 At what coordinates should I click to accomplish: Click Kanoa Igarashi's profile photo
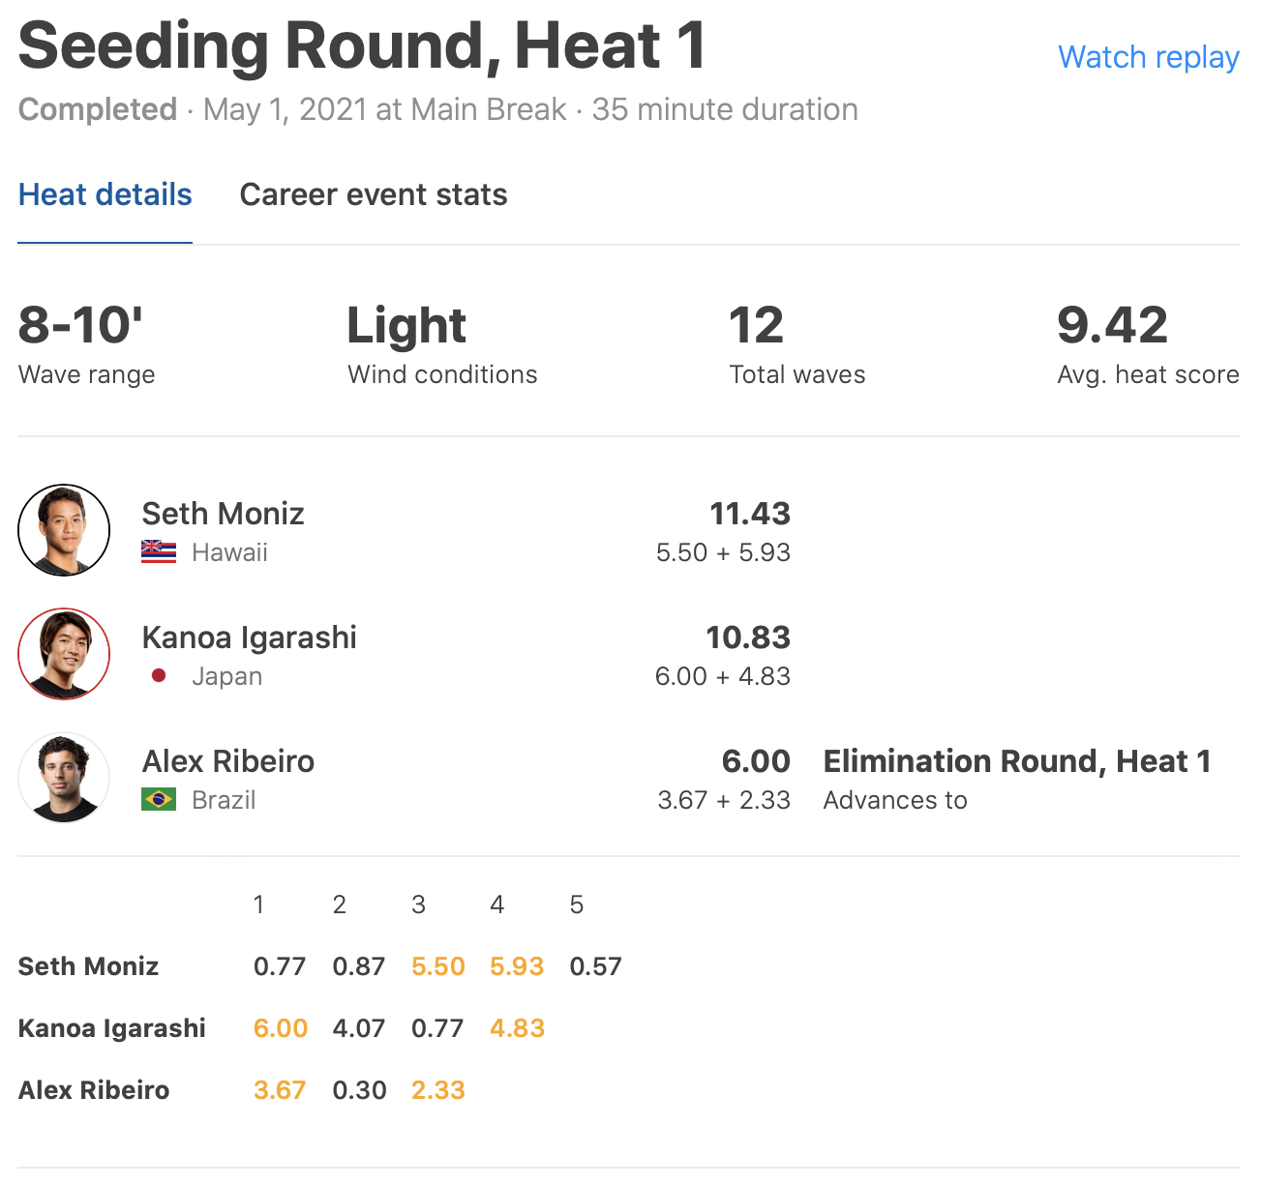point(64,654)
